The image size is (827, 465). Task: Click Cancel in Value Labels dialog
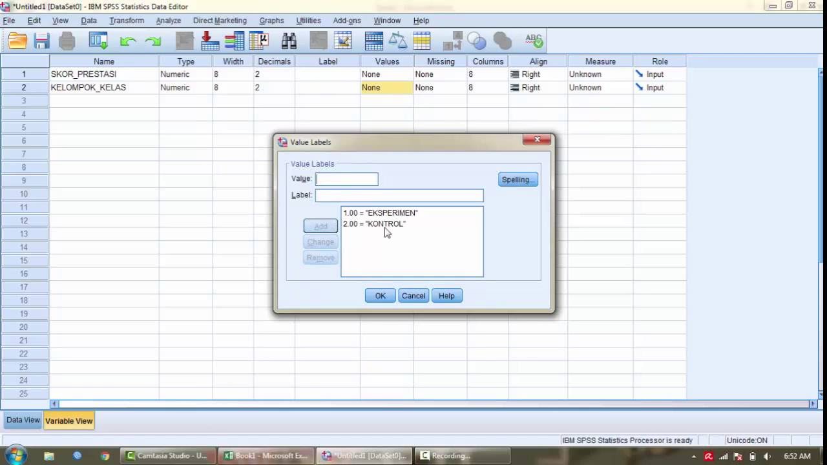(413, 296)
